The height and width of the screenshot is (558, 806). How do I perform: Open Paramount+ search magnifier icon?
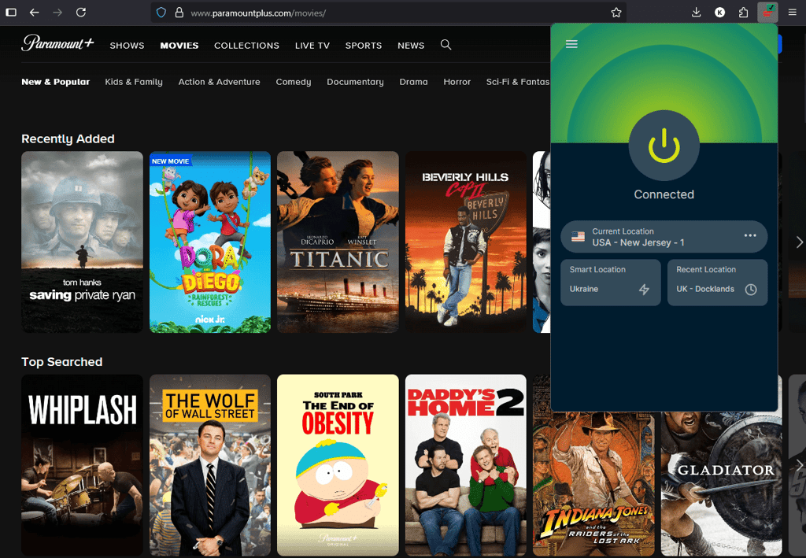(x=446, y=45)
